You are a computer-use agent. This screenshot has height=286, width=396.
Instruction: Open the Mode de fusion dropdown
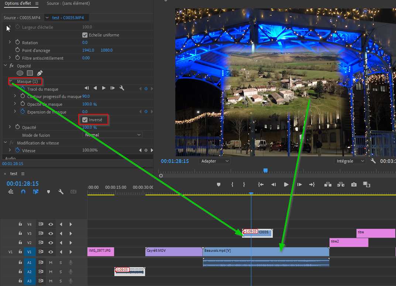(113, 135)
